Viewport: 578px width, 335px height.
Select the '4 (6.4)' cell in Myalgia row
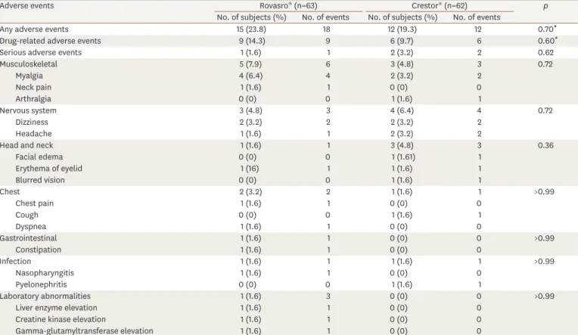pos(250,76)
